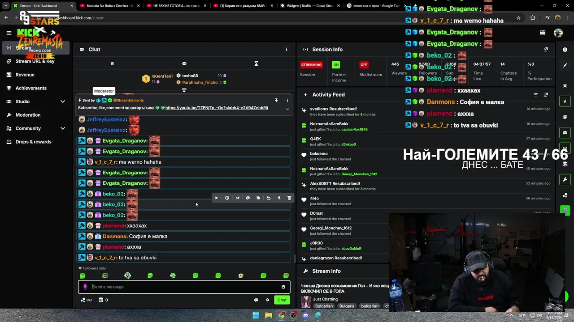Viewport: 574px width, 322px height.
Task: Pop out the Activity Feed panel
Action: click(546, 95)
